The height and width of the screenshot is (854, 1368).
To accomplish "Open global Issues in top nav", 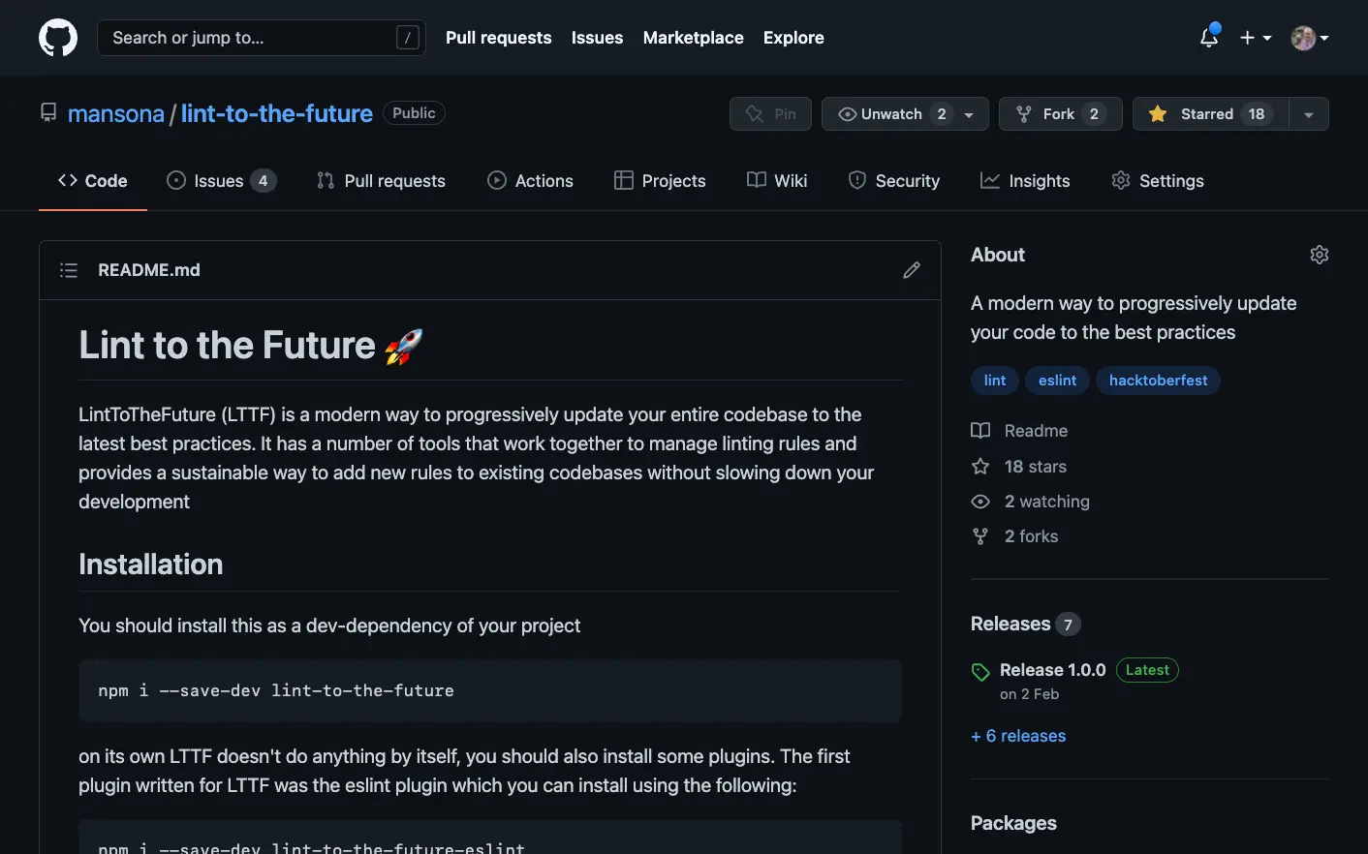I will tap(597, 38).
